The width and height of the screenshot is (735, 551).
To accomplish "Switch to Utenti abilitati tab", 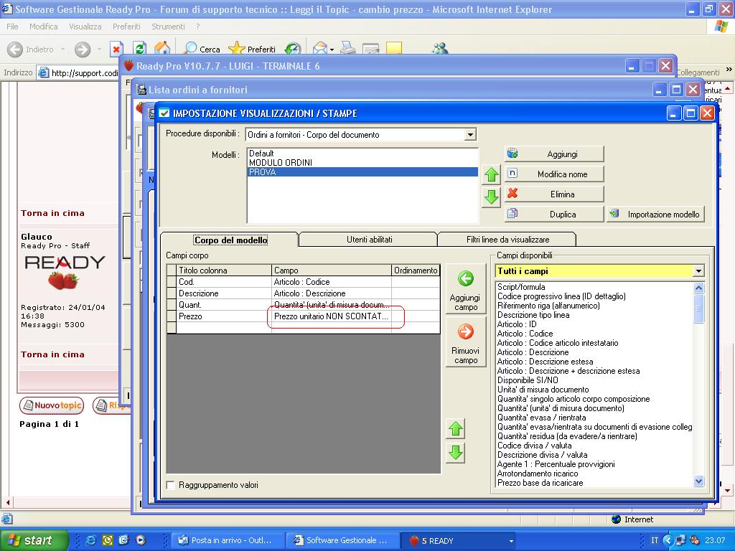I will click(x=370, y=240).
